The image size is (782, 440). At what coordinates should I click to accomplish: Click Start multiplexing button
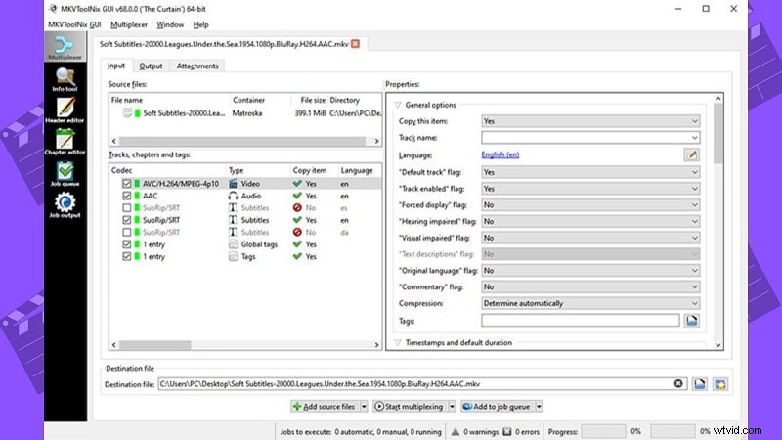click(x=411, y=406)
